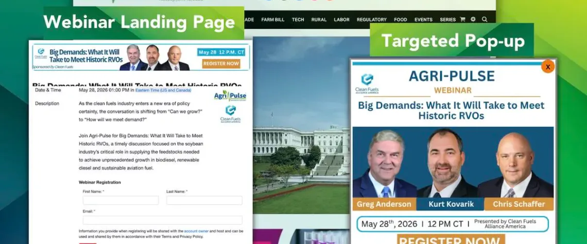Click the Last Name input field
The height and width of the screenshot is (244, 587).
(204, 200)
